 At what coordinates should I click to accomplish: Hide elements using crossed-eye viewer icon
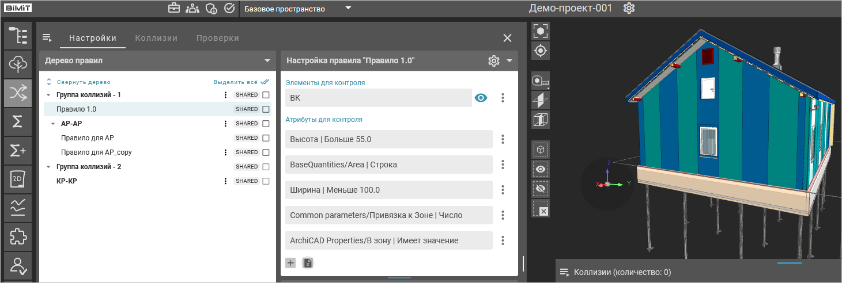click(x=541, y=189)
